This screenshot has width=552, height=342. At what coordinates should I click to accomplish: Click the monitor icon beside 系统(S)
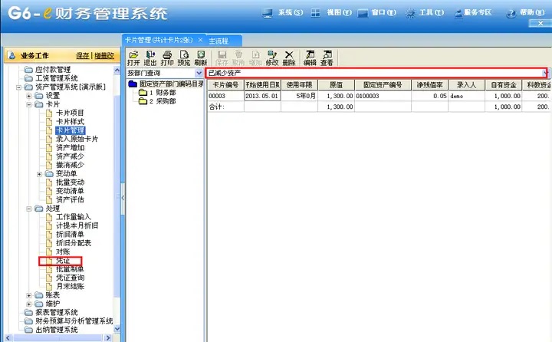click(x=268, y=13)
